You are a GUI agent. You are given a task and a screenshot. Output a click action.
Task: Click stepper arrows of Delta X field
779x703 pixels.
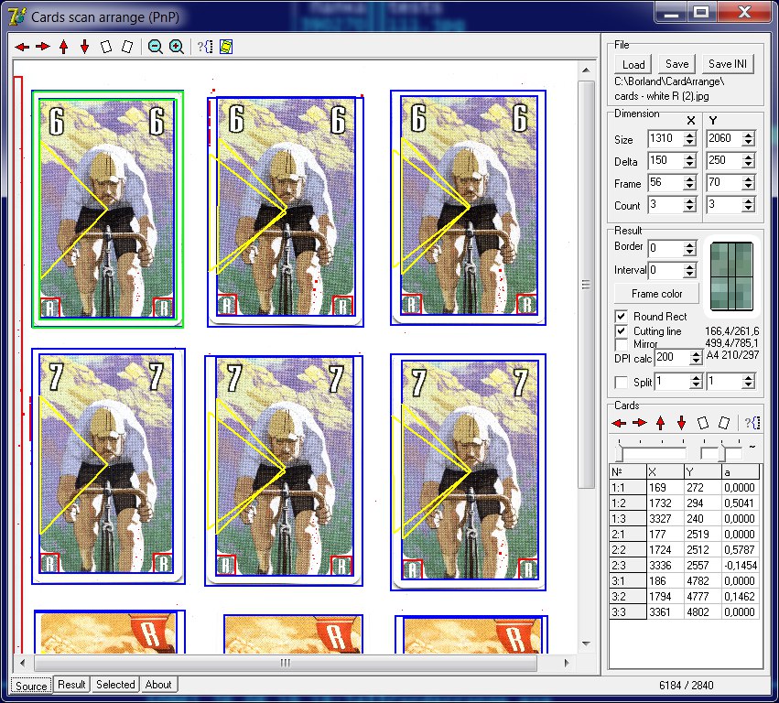pyautogui.click(x=689, y=160)
